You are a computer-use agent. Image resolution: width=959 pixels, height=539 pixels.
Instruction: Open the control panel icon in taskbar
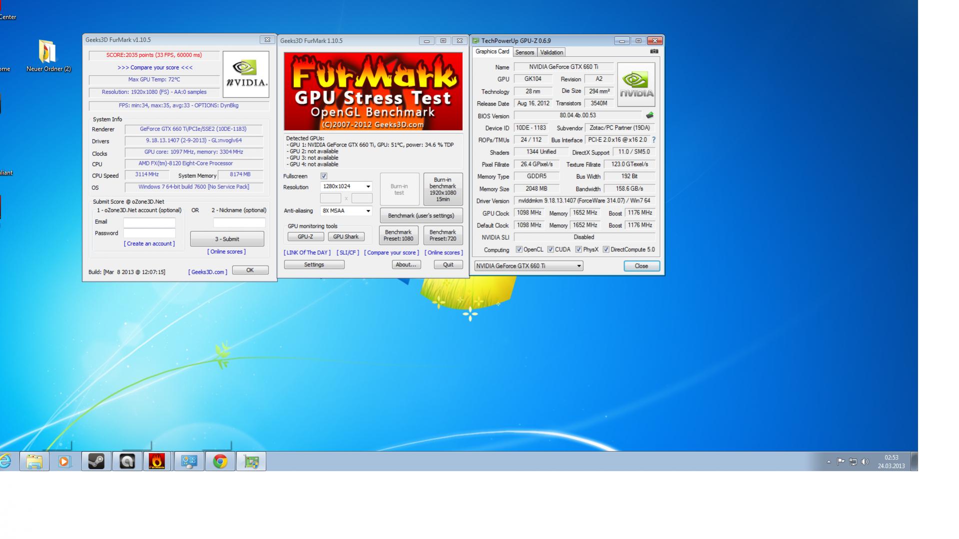tap(189, 462)
